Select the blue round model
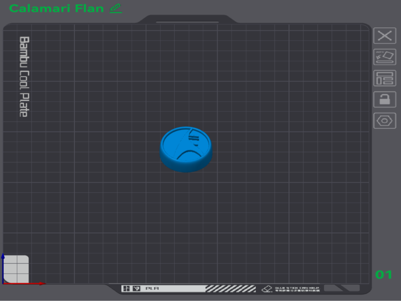Screen dimensions: 401x301 pos(186,149)
